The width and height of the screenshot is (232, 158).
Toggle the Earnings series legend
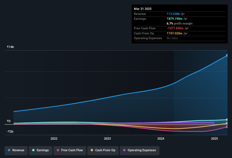coord(40,150)
